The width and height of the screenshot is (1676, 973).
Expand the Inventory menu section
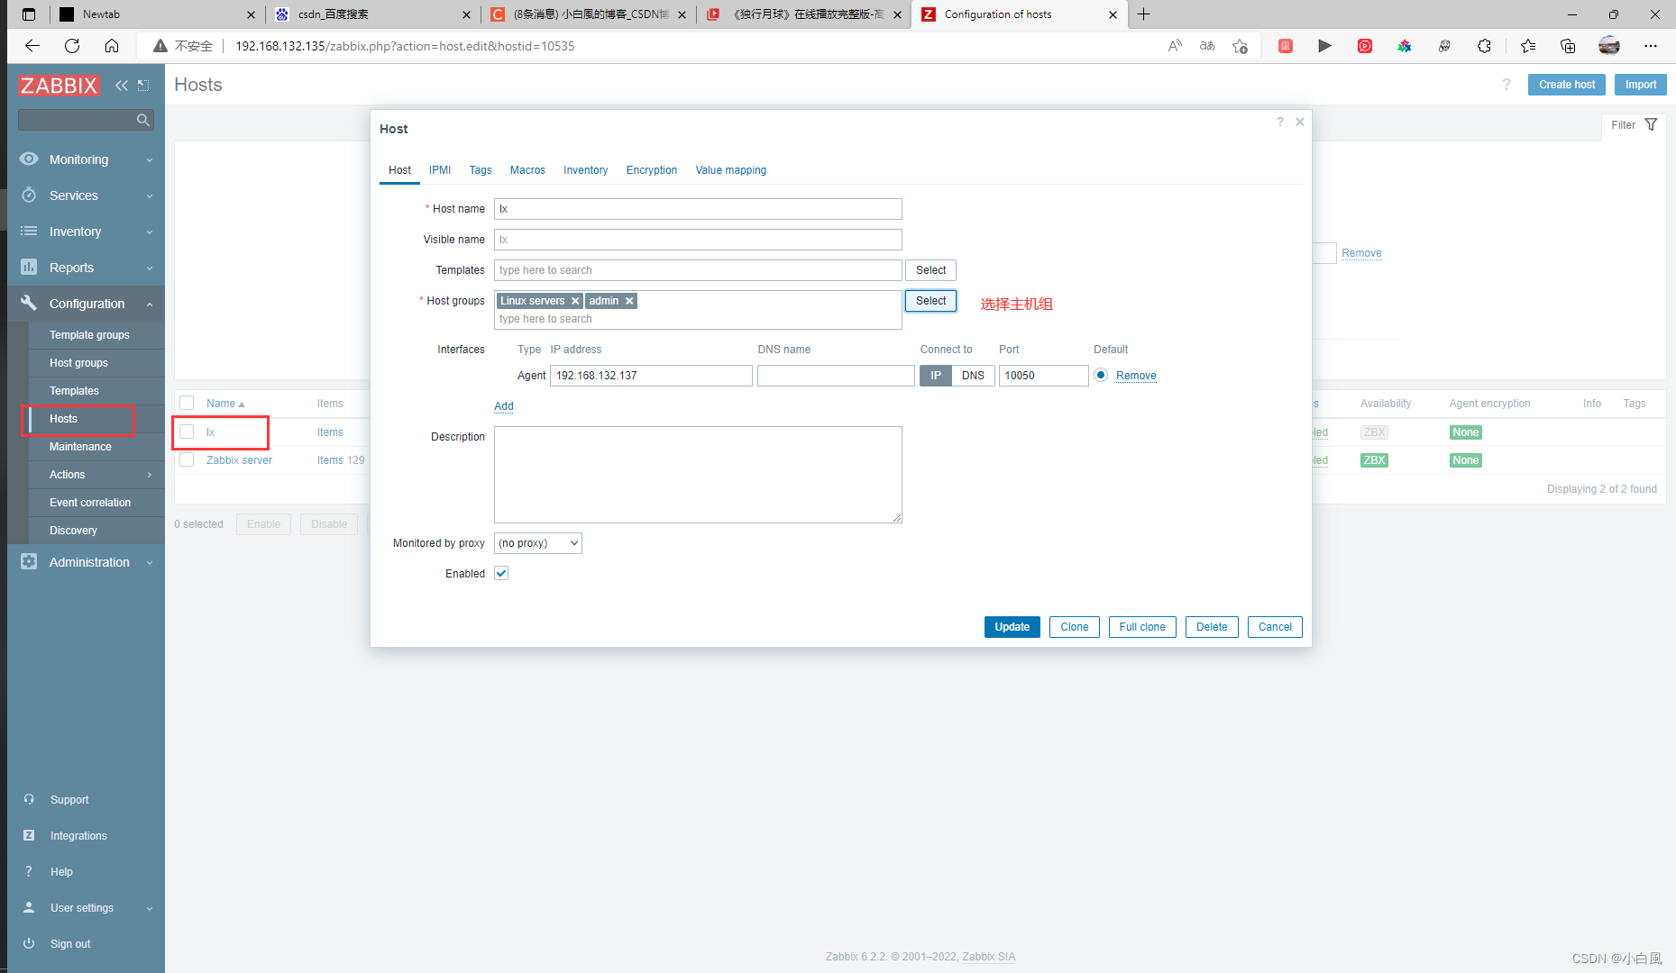(150, 232)
